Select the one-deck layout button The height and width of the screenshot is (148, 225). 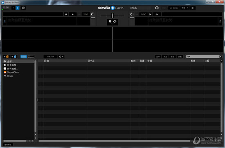coord(13,8)
